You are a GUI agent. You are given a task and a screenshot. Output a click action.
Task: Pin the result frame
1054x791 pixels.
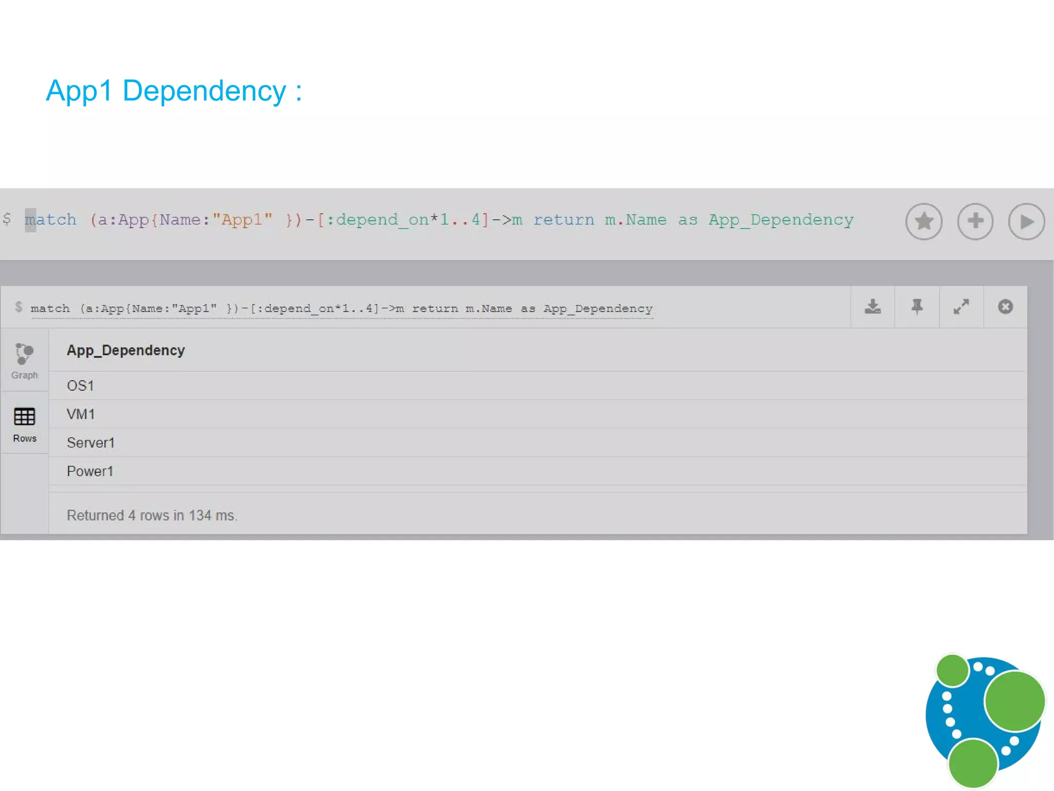pyautogui.click(x=917, y=307)
